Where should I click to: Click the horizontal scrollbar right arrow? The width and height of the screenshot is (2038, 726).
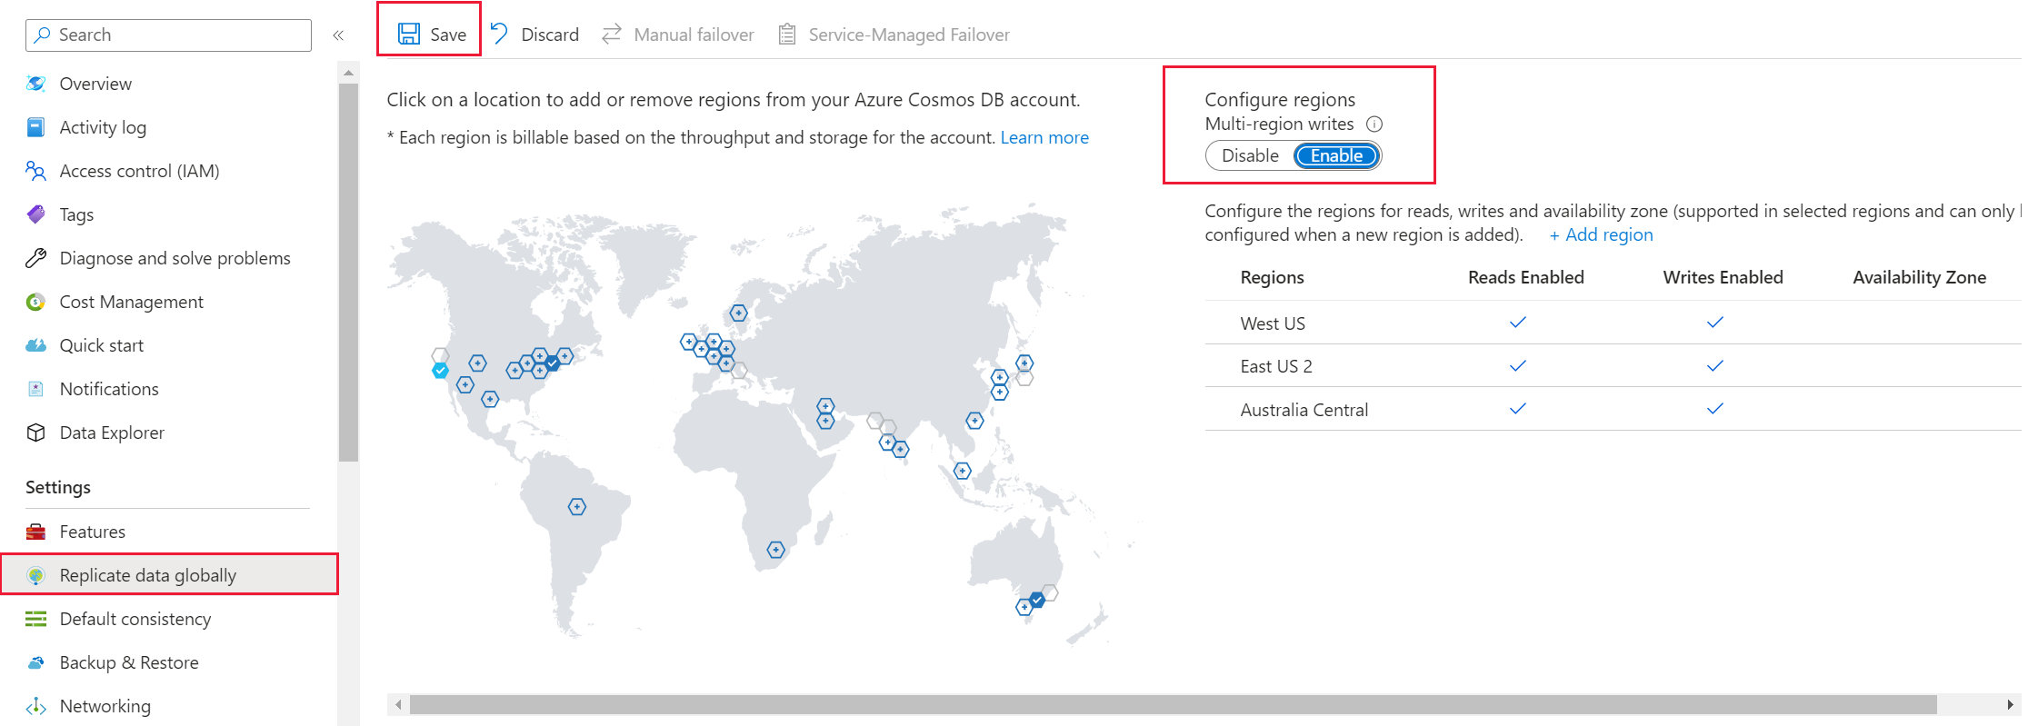[2010, 705]
